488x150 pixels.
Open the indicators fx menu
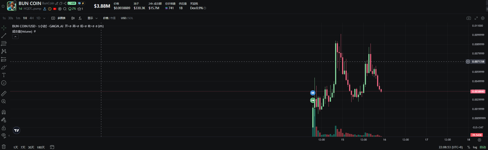point(80,18)
